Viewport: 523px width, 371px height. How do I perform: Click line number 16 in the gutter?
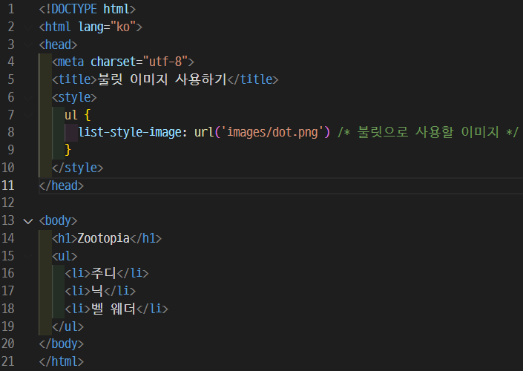coord(8,273)
